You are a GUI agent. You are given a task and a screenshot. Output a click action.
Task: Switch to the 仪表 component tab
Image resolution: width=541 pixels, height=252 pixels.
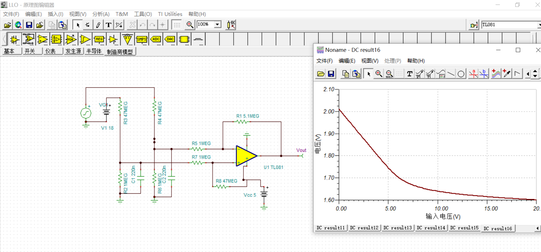click(50, 51)
